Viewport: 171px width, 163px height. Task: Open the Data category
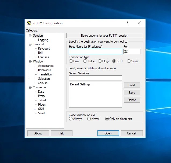(41, 92)
